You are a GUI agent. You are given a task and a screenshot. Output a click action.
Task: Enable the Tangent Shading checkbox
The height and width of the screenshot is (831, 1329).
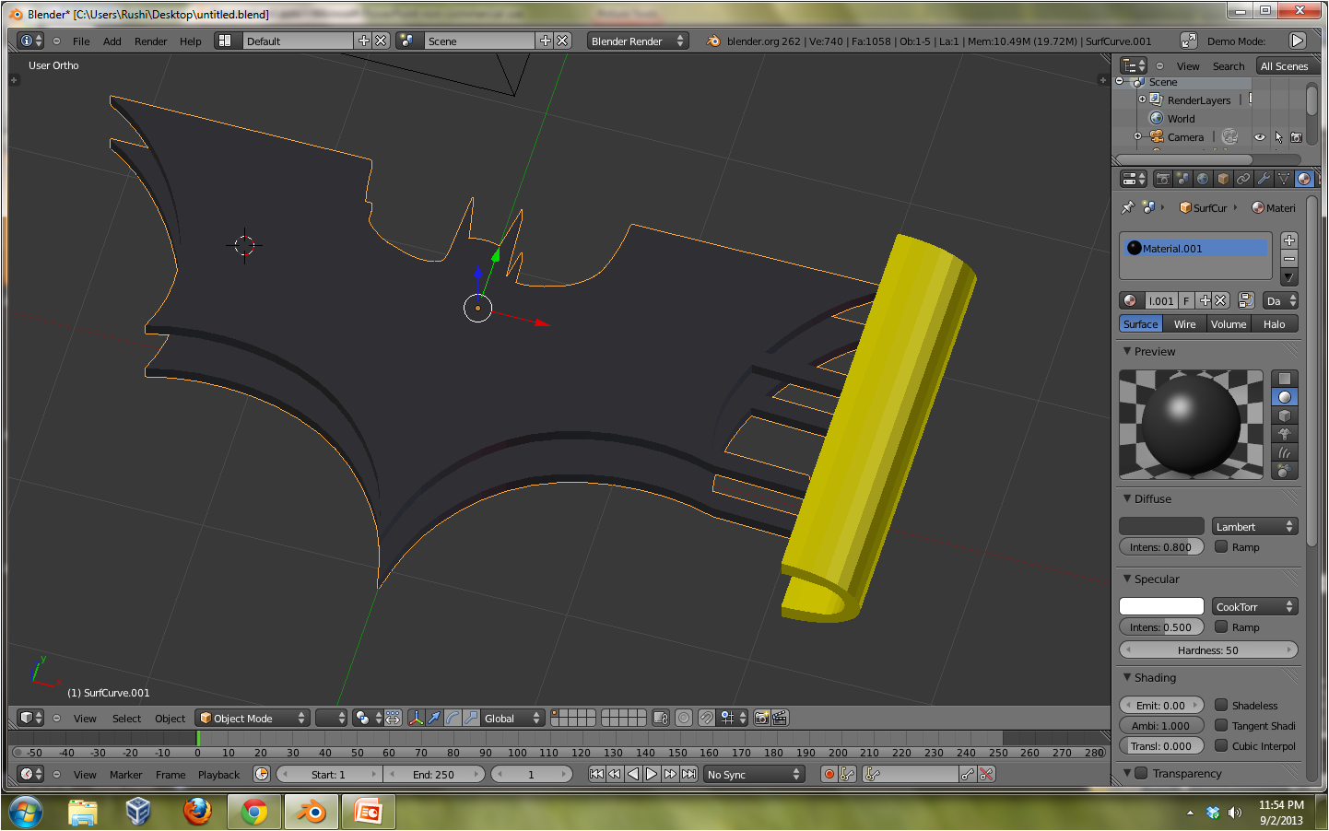1221,725
